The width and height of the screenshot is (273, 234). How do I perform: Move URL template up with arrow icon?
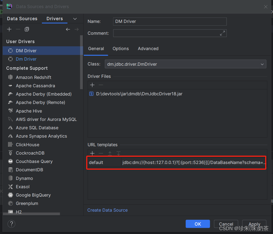pos(110,153)
